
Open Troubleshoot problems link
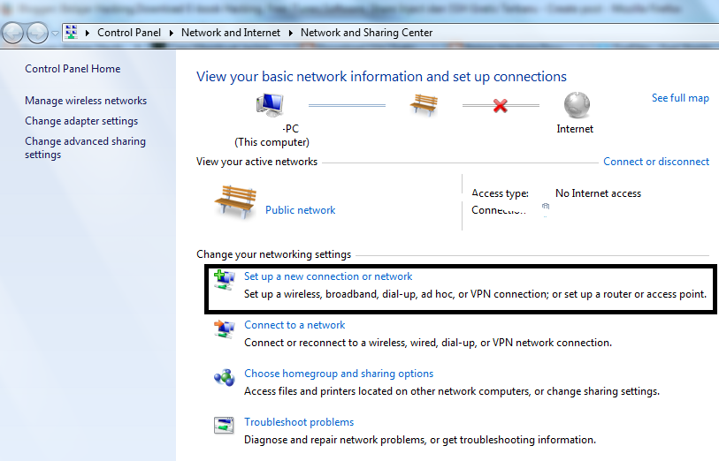click(299, 422)
